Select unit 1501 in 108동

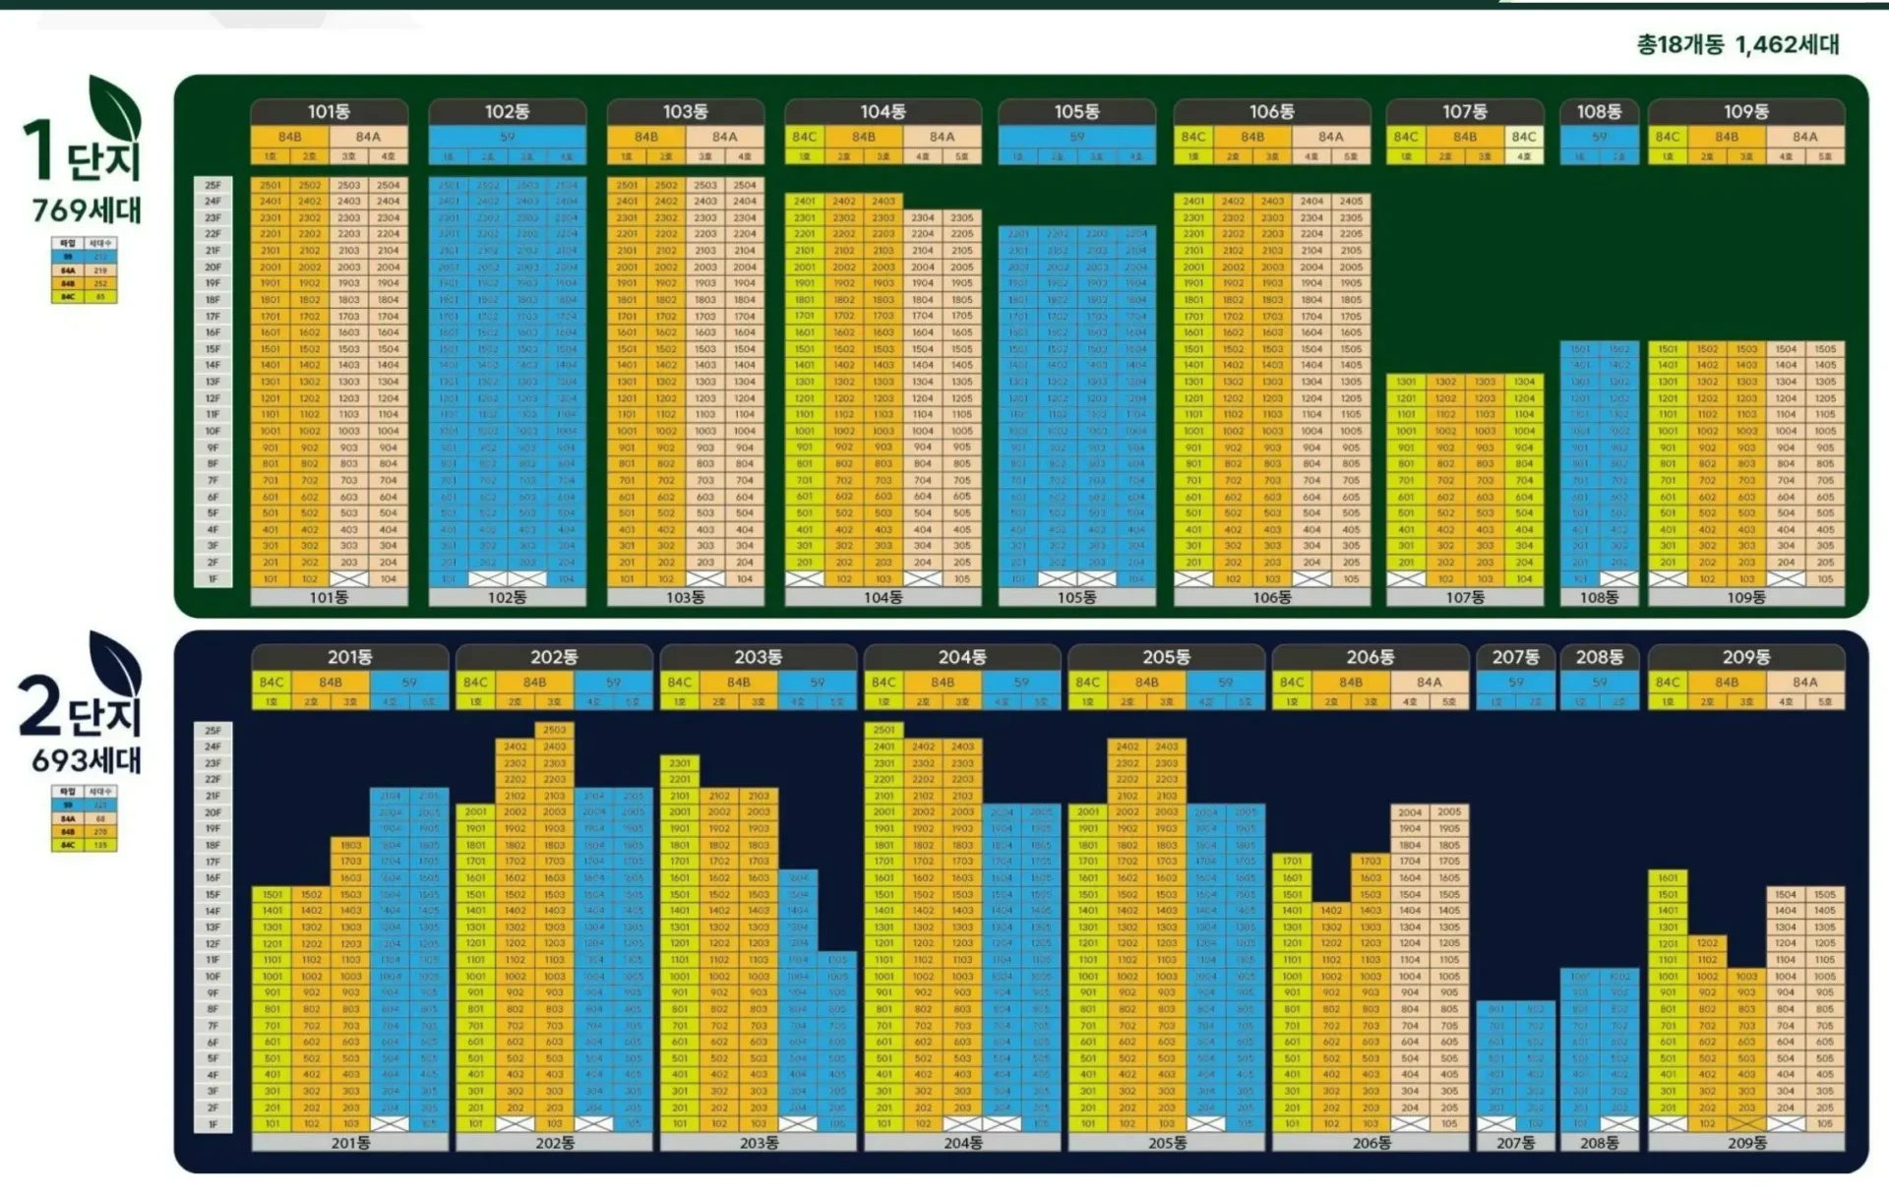1580,349
